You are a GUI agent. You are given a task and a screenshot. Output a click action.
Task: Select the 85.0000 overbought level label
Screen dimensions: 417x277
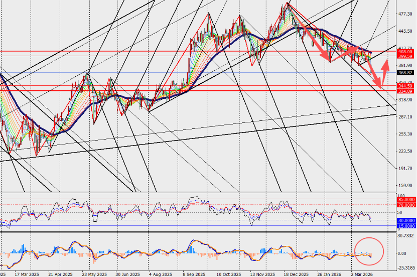pos(406,199)
